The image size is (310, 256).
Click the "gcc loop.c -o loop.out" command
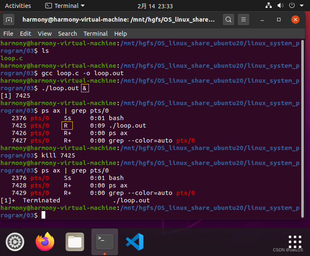click(82, 73)
